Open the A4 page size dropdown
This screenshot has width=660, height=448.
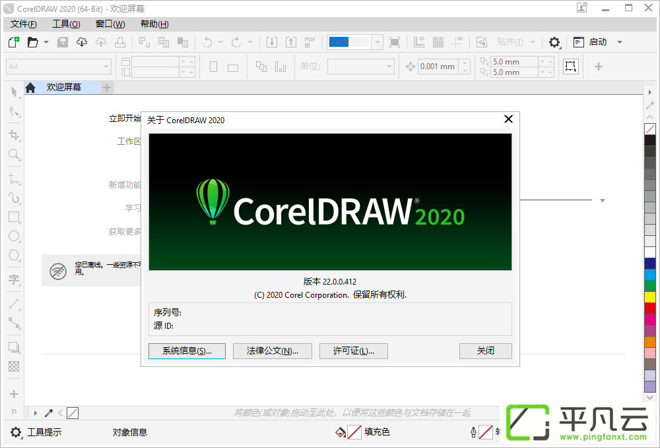[59, 67]
